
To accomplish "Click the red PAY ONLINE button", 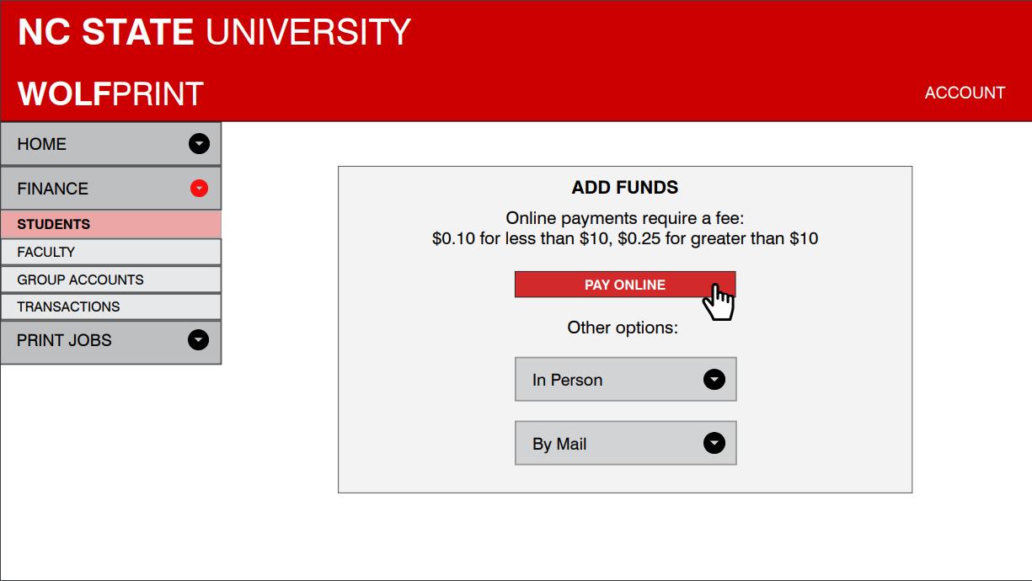I will click(625, 285).
